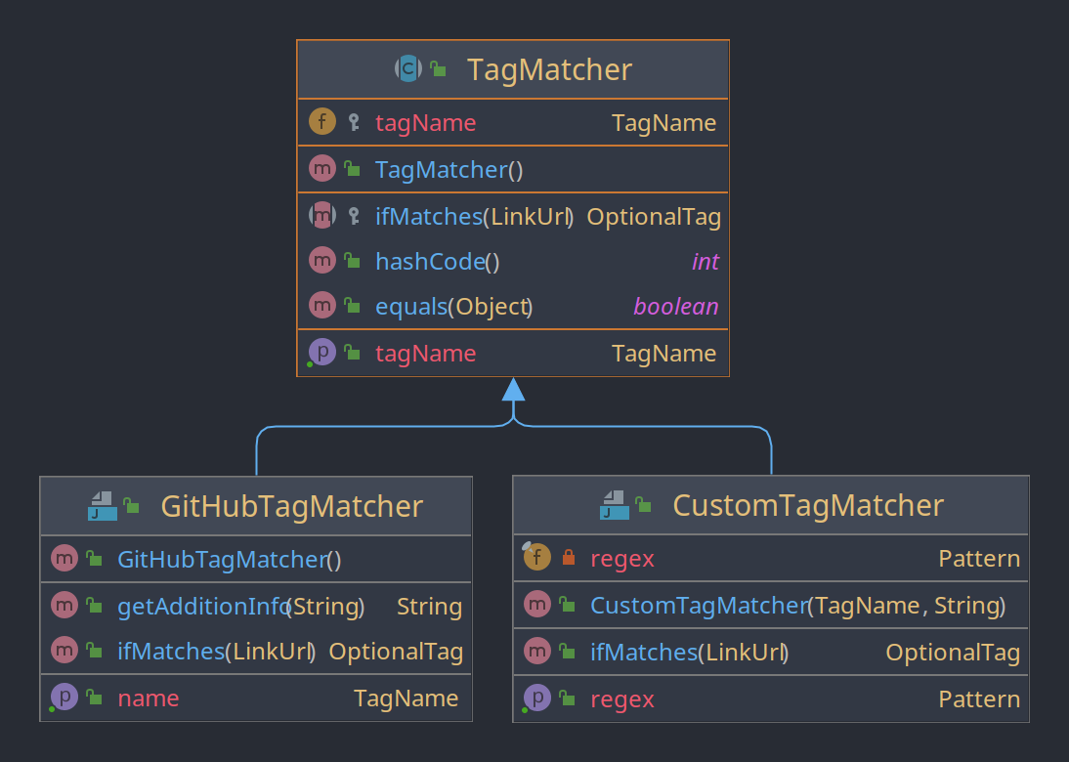Select ifMatches(LinkUrl) in CustomTagMatcher
1069x762 pixels.
689,653
